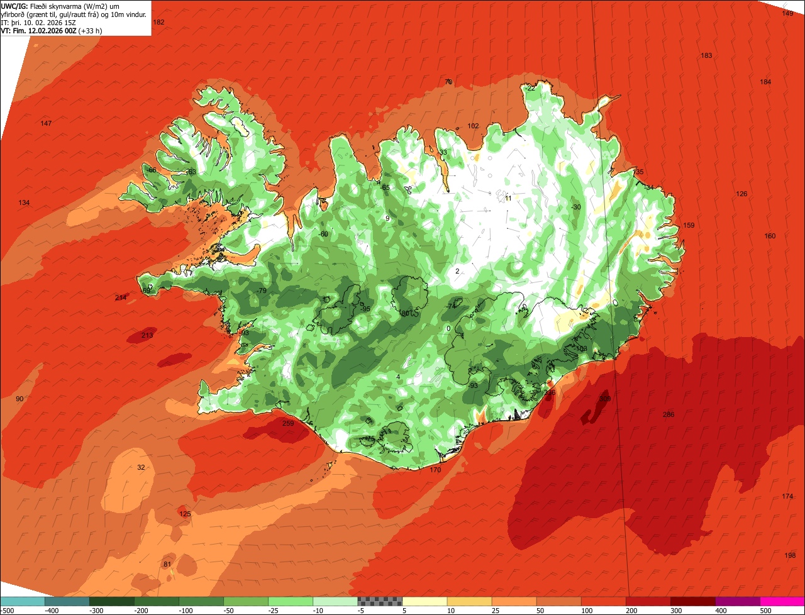Screen dimensions: 805x615
Task: Pick the pale green -10 to -5 legend swatch
Action: pos(335,601)
